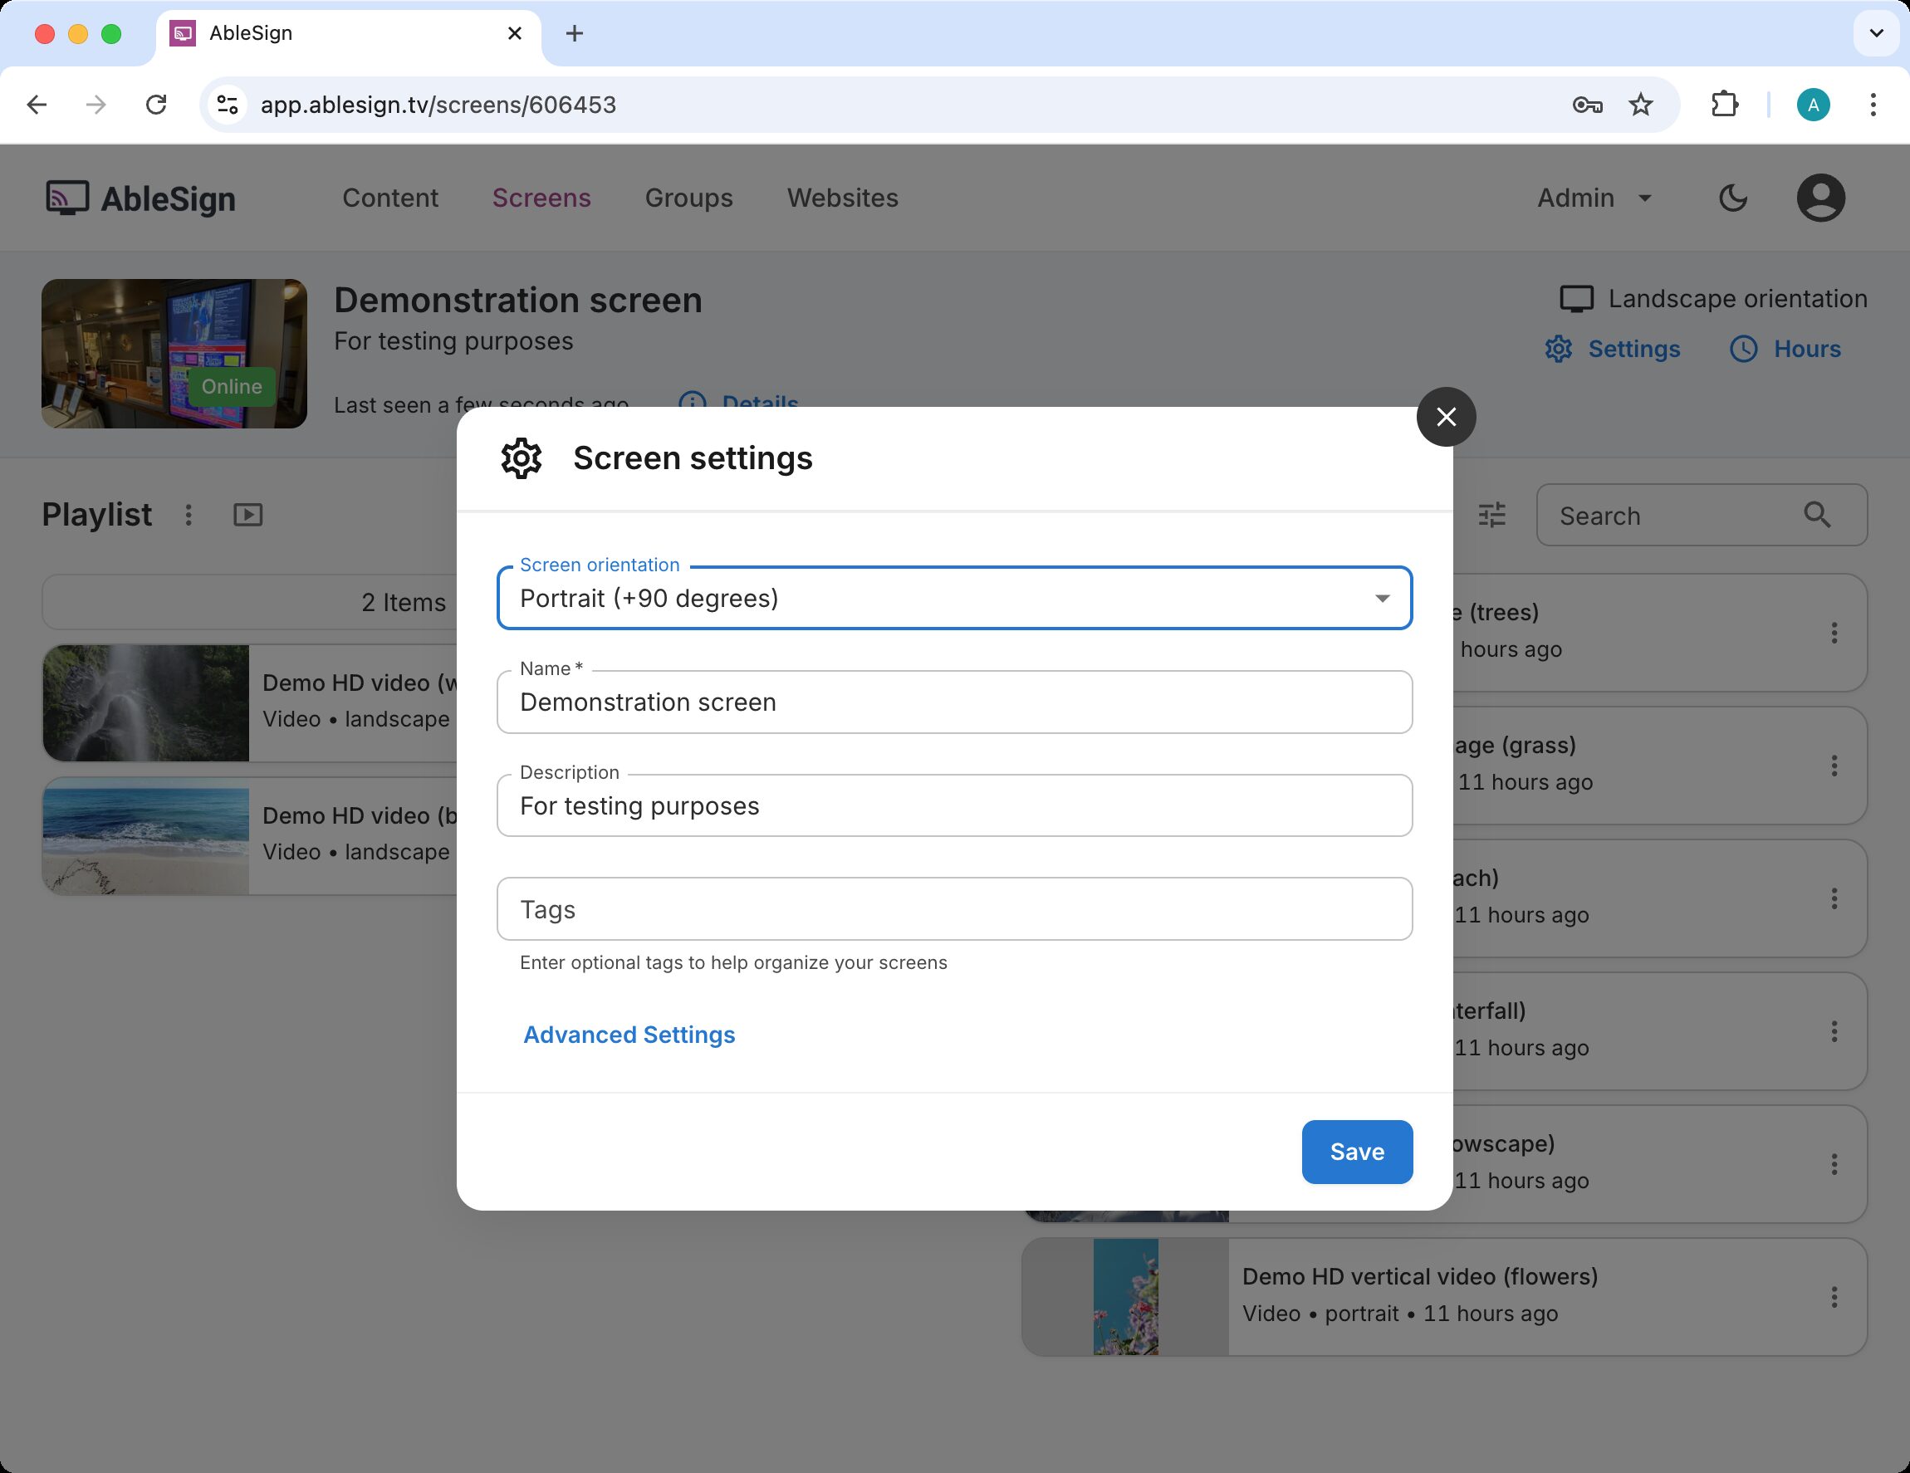This screenshot has height=1473, width=1910.
Task: Open the Screen orientation dropdown
Action: click(953, 598)
